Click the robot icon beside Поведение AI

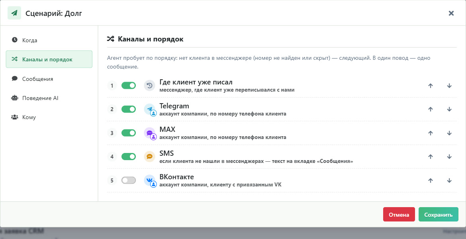[x=15, y=98]
